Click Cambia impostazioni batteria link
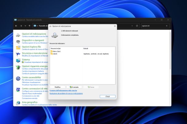Viewport: 187px width, 124px height. click(x=33, y=71)
